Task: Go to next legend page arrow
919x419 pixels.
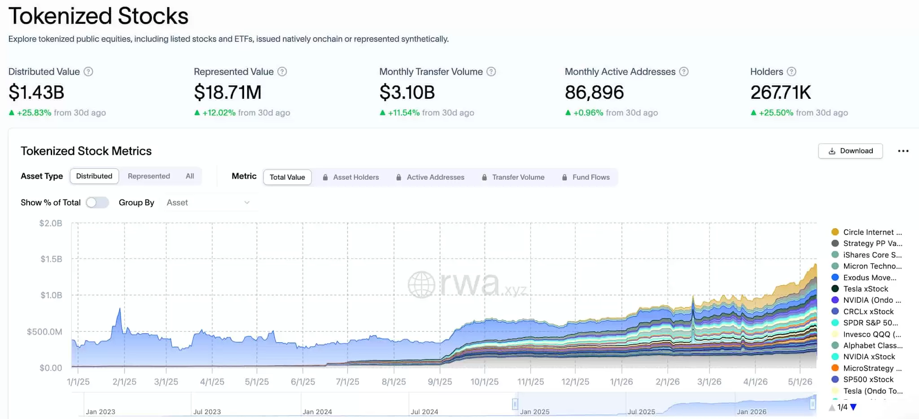Action: click(x=853, y=407)
